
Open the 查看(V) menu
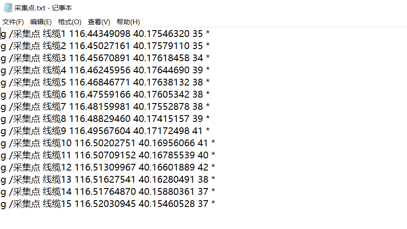(x=99, y=22)
